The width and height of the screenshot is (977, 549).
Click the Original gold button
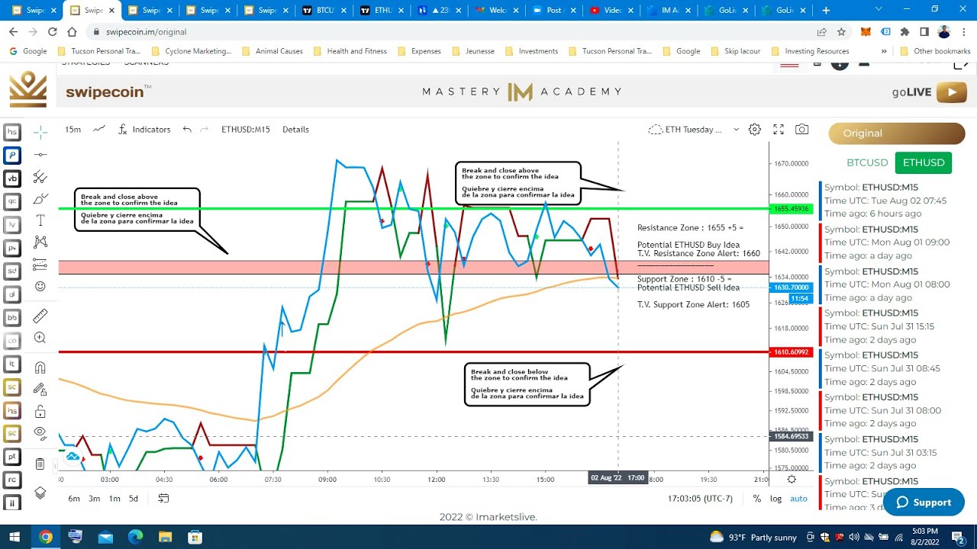coord(897,133)
